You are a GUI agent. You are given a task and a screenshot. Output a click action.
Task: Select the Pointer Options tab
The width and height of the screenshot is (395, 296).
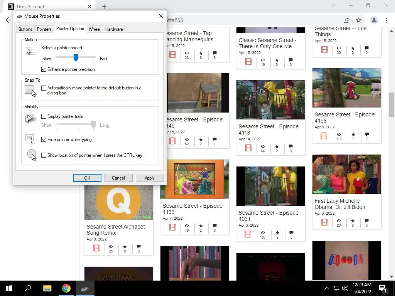click(70, 29)
